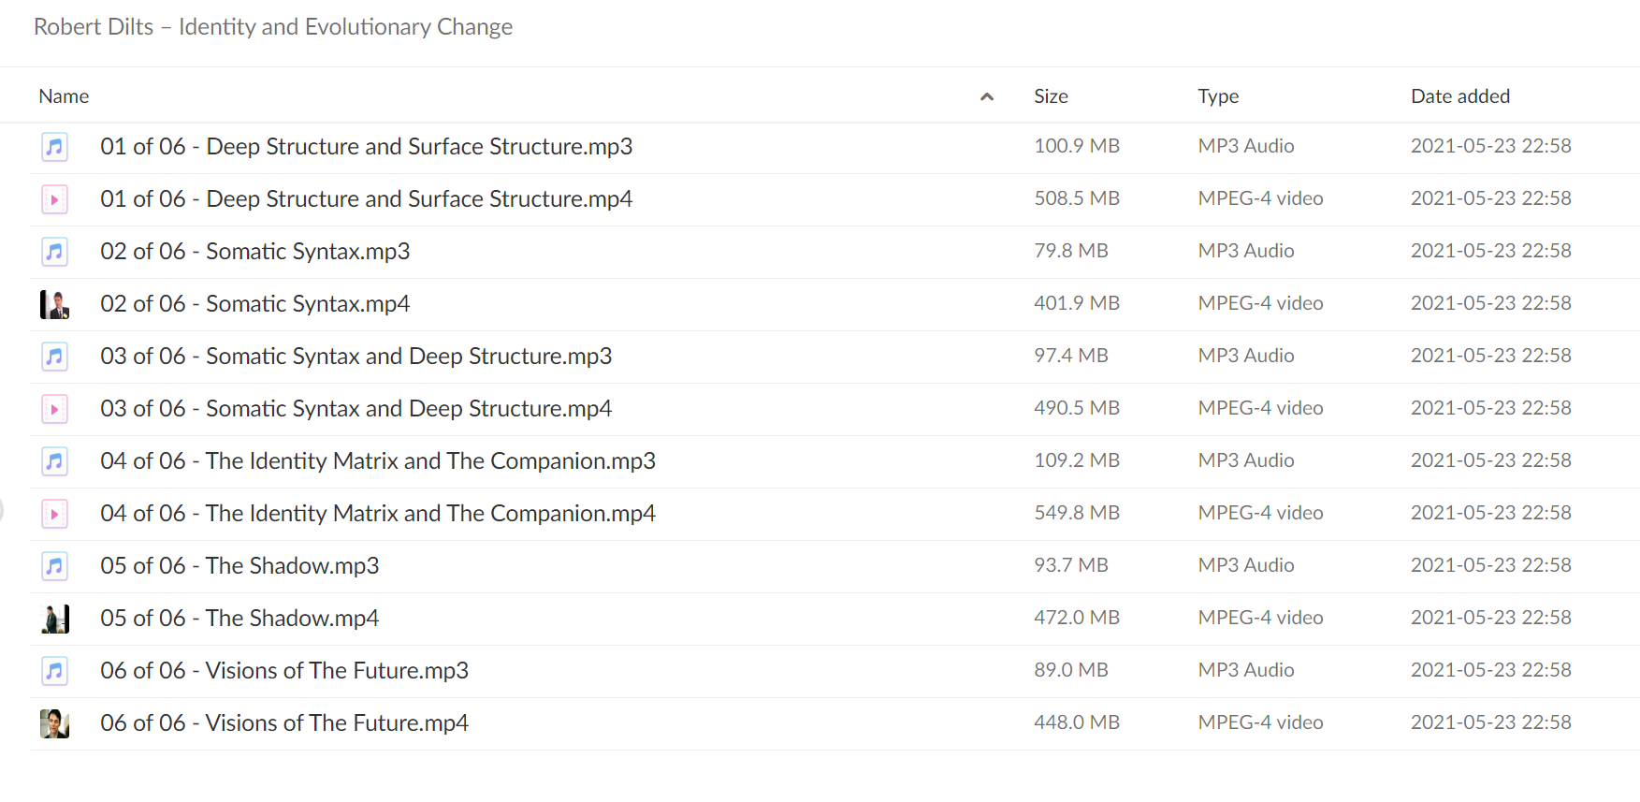Open 06 of 06 Visions of The Future.mp3 file
Image resolution: width=1640 pixels, height=802 pixels.
[284, 671]
